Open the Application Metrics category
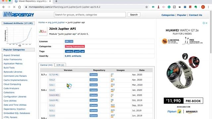 (x=13, y=63)
